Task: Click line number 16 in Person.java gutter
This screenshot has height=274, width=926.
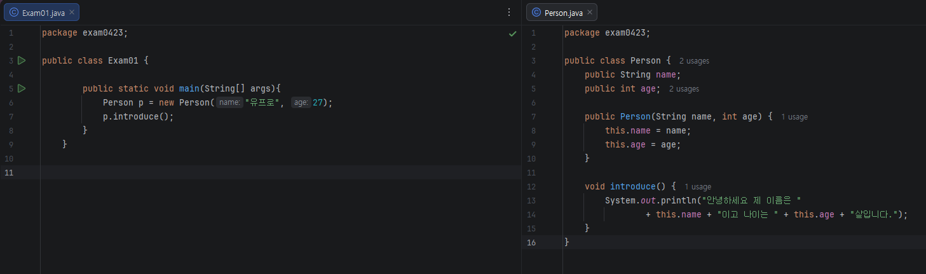Action: coord(531,242)
